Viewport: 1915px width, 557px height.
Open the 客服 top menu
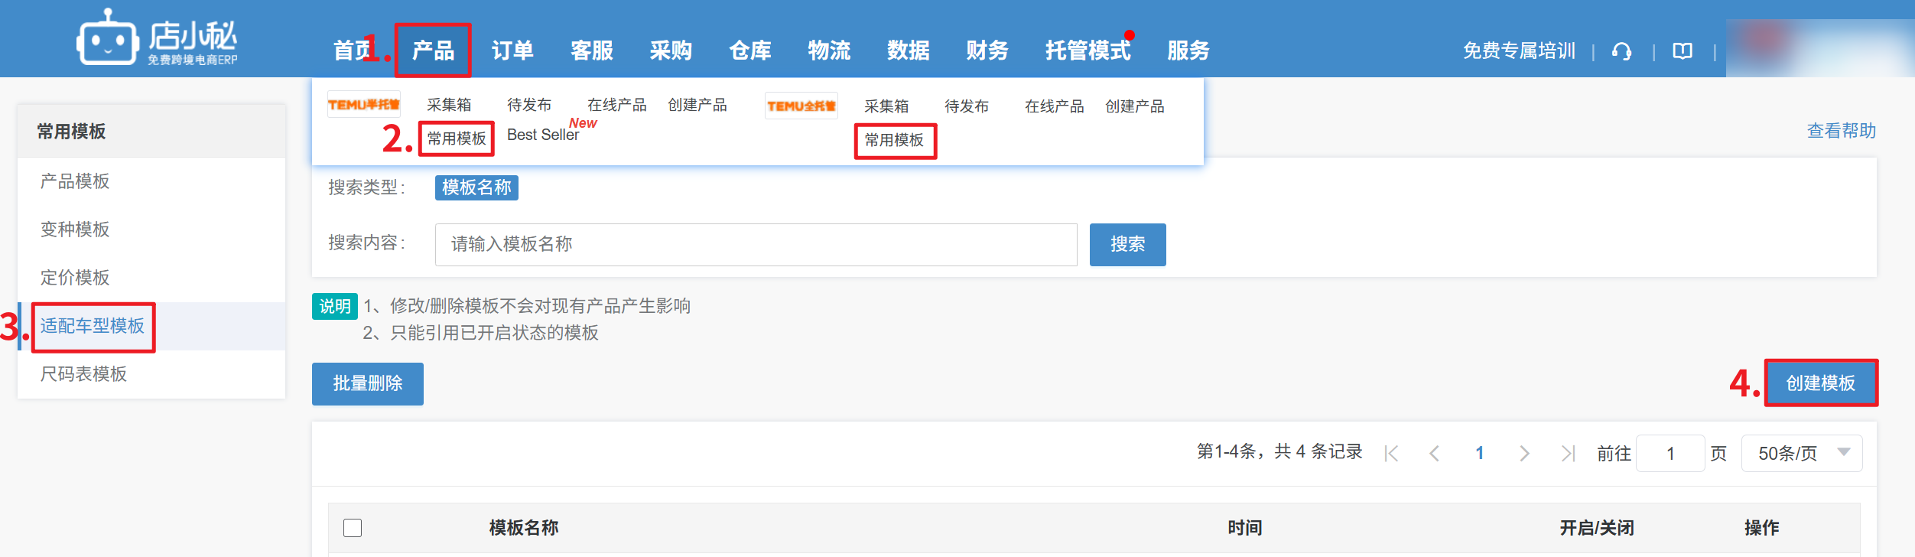(592, 50)
